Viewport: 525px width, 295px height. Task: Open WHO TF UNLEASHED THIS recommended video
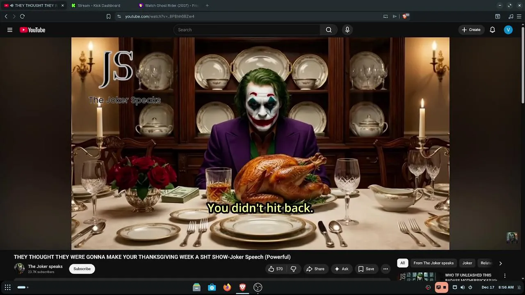pos(471,277)
